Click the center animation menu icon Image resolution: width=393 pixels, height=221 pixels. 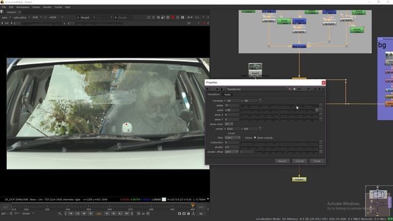pos(260,129)
